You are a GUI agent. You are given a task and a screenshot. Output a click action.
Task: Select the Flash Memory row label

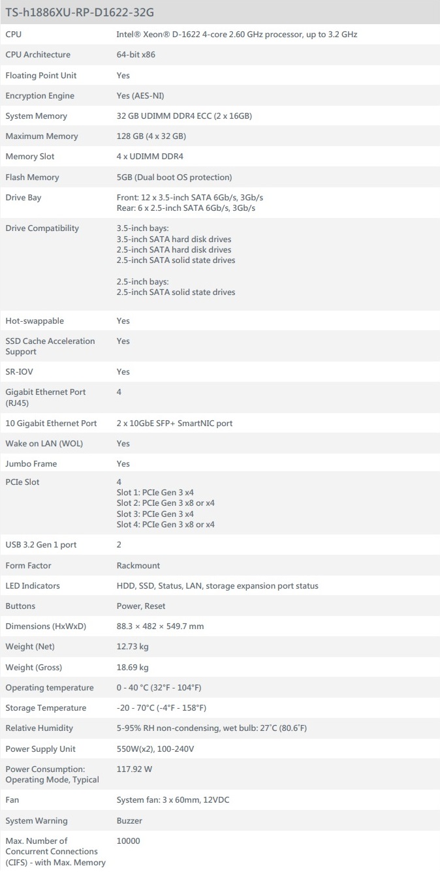[x=32, y=178]
